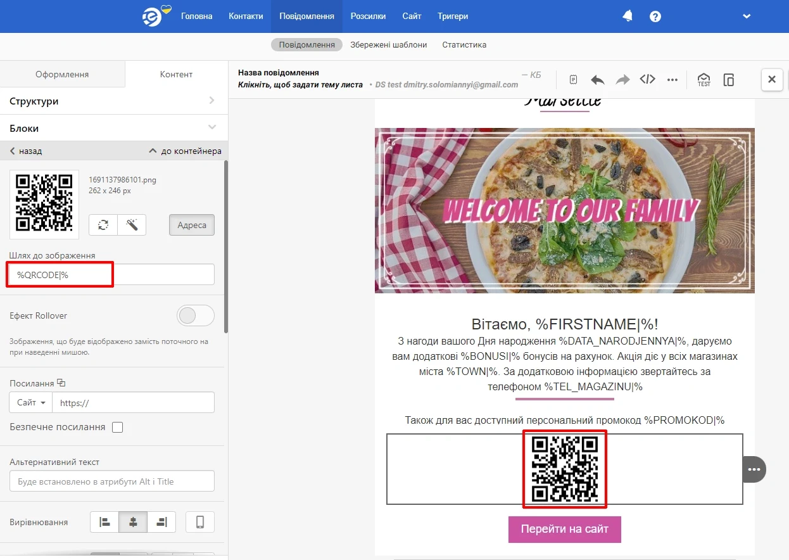
Task: Undo the last editor action
Action: click(598, 80)
